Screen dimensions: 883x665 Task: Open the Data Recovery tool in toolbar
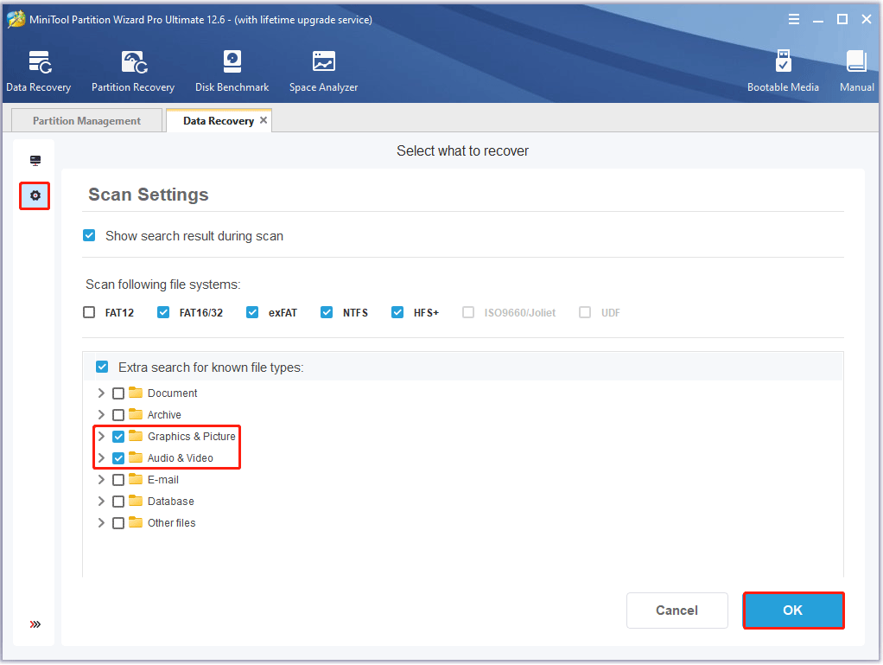click(x=38, y=71)
